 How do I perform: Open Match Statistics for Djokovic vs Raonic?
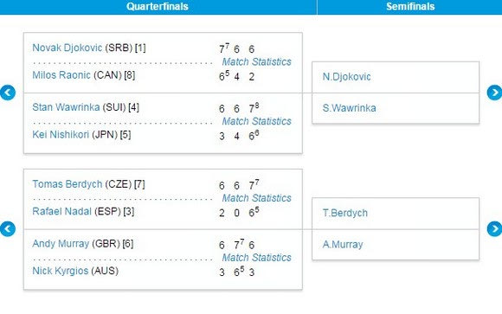click(257, 61)
